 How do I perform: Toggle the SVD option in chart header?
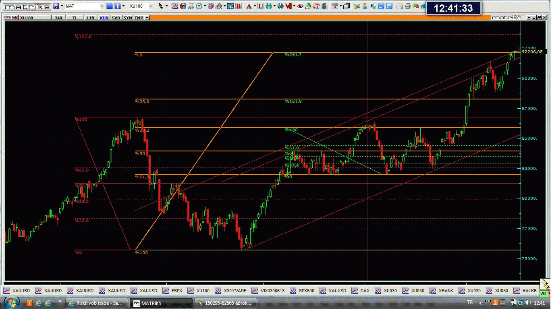pyautogui.click(x=116, y=18)
